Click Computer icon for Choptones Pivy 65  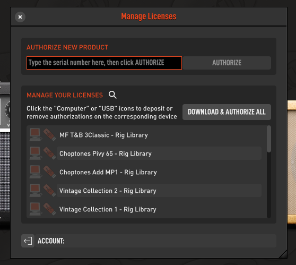tap(36, 153)
